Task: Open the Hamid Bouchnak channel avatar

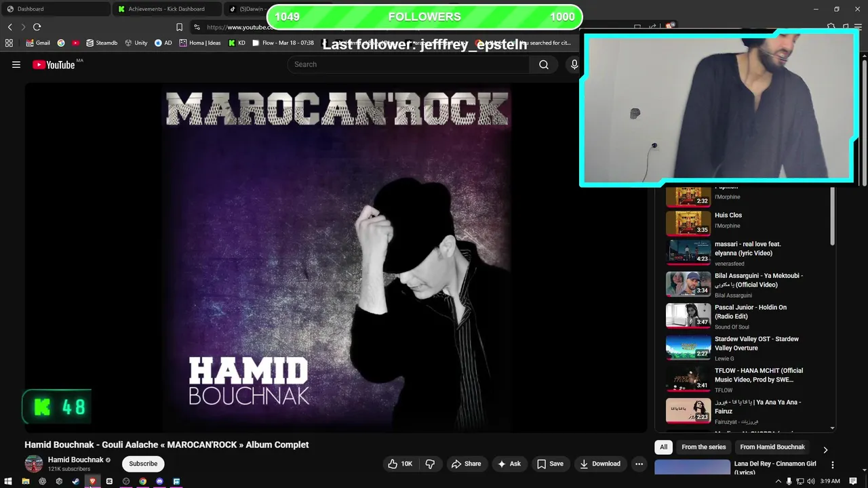Action: 33,464
